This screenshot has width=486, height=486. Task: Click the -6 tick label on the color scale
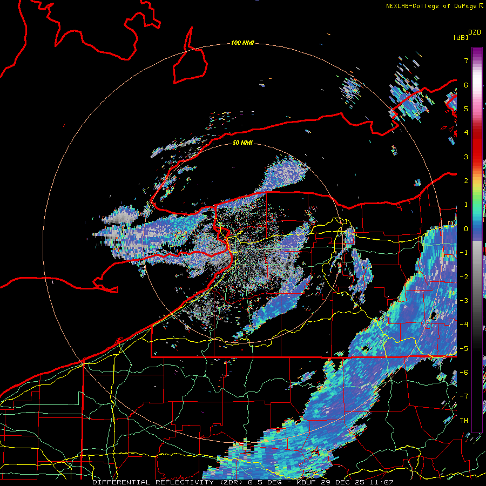464,373
